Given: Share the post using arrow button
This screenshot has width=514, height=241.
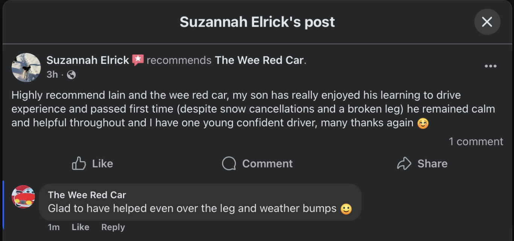Looking at the screenshot, I should [422, 164].
